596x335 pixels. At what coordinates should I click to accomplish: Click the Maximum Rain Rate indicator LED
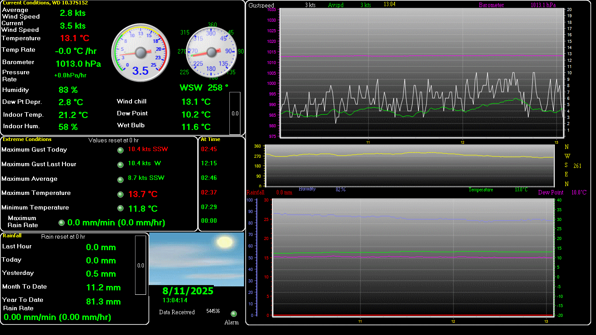click(x=62, y=222)
